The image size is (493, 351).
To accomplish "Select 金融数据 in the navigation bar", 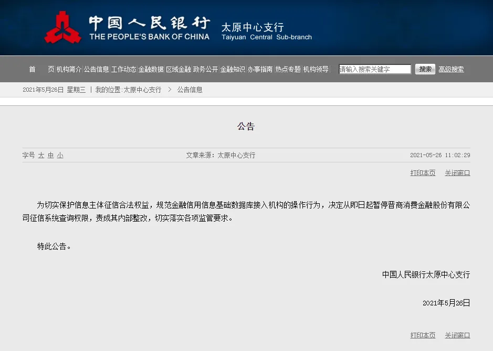I will [x=151, y=69].
